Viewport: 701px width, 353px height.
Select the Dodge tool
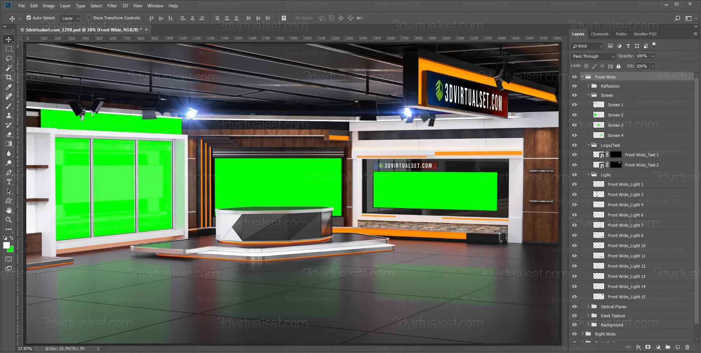(9, 163)
